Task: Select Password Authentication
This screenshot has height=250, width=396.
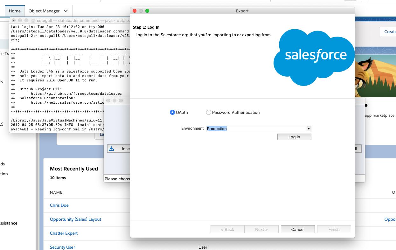Action: coord(208,112)
